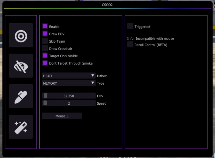Click the FOV label text
215x158 pixels.
tap(100, 96)
